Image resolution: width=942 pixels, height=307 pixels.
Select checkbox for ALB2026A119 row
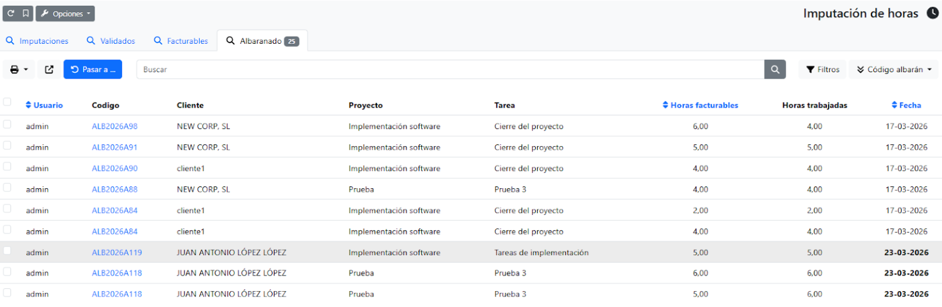(7, 250)
